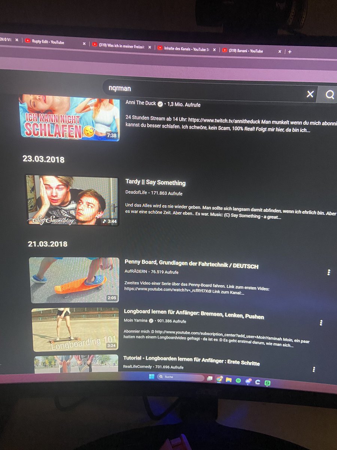Open three-dot menu for 'Longboard lernen' video
Viewport: 337px width, 450px height.
(321, 323)
